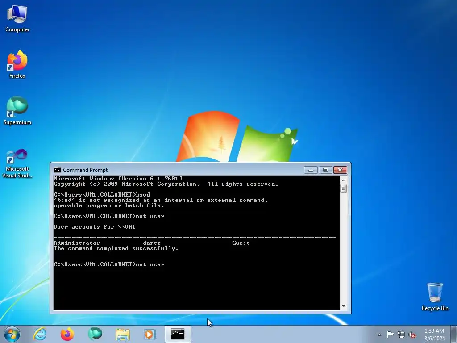457x343 pixels.
Task: Click the muted volume tray icon
Action: point(412,335)
